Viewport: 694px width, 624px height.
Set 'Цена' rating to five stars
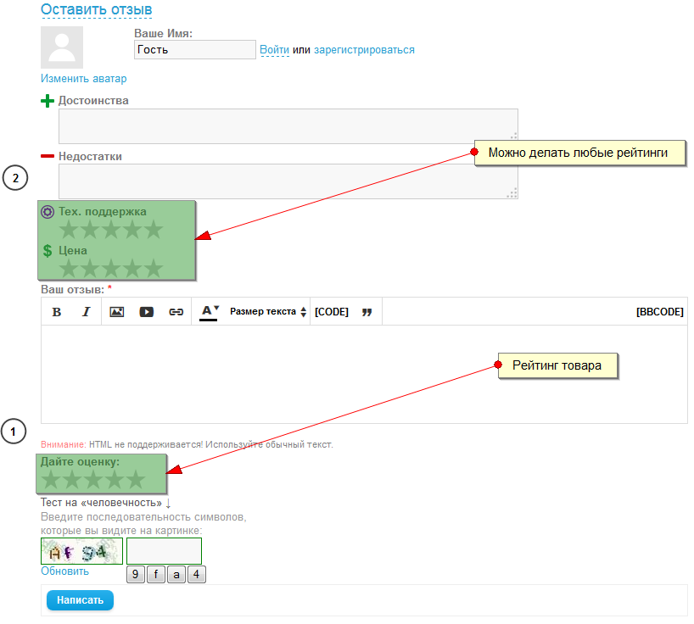(x=154, y=269)
